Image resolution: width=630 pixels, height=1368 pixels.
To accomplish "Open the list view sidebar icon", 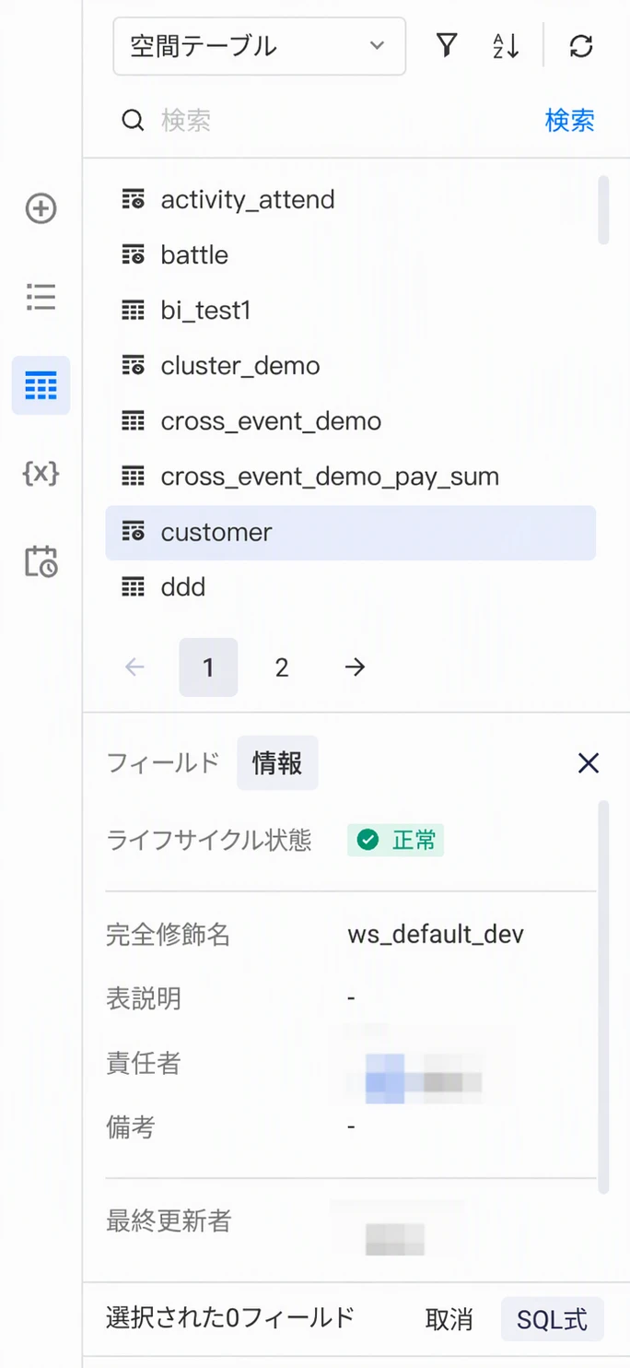I will [41, 297].
